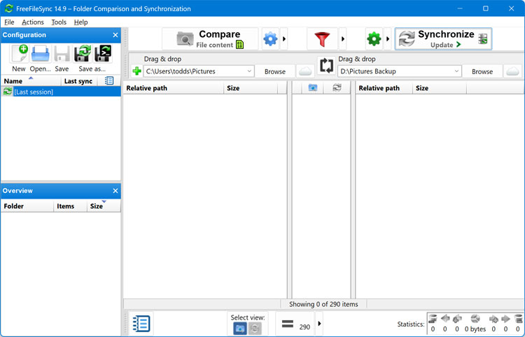
Task: Expand the sync settings arrow menu
Action: click(x=388, y=38)
